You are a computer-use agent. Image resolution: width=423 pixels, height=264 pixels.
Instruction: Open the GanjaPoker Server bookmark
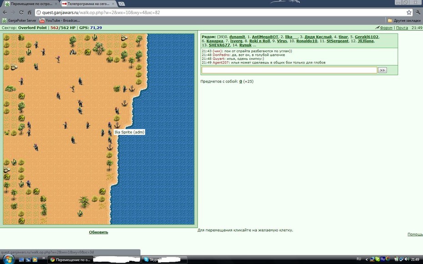[19, 20]
